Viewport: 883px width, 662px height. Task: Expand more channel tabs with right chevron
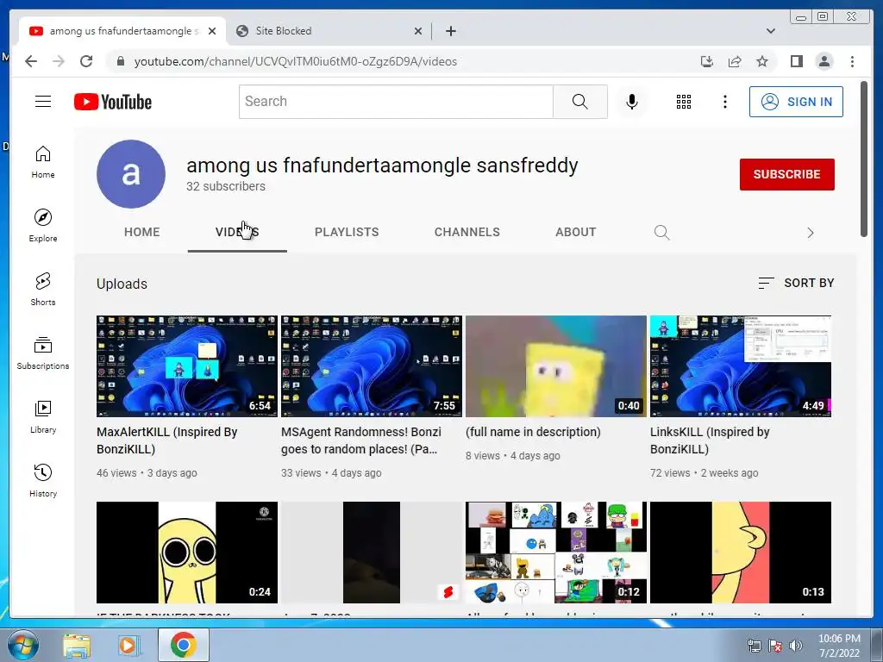[810, 233]
